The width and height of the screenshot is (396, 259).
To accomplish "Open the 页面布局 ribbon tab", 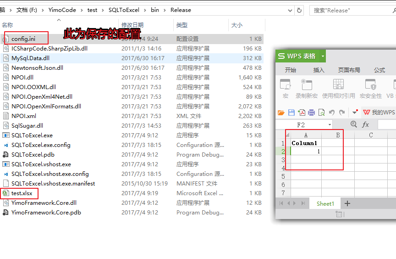I will point(349,70).
